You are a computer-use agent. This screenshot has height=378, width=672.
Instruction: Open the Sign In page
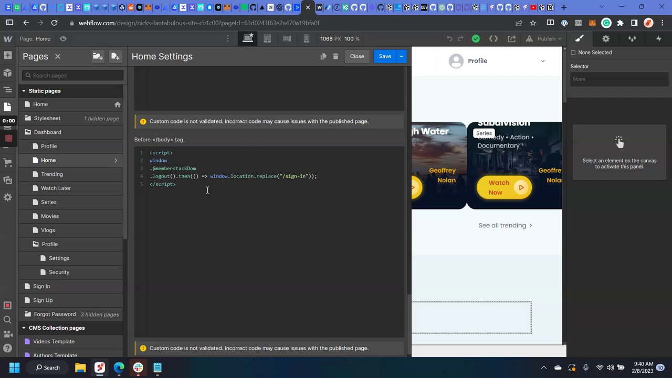pyautogui.click(x=71, y=286)
